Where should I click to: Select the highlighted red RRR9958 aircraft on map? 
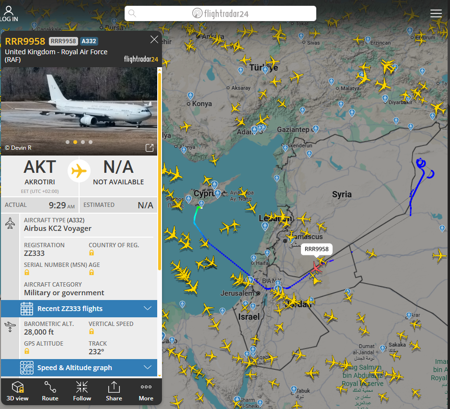tap(316, 268)
